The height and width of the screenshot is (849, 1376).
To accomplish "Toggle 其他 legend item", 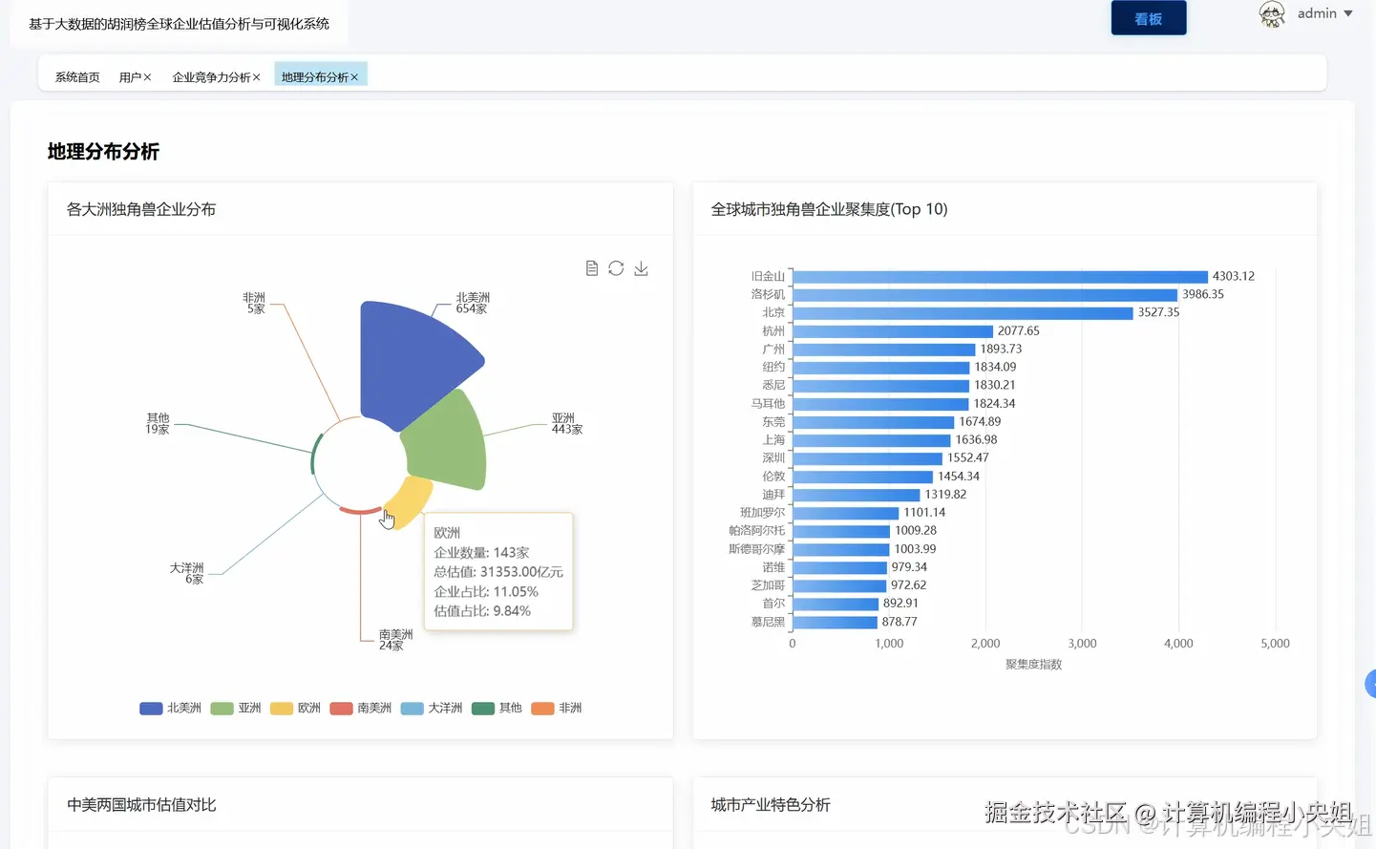I will point(497,708).
